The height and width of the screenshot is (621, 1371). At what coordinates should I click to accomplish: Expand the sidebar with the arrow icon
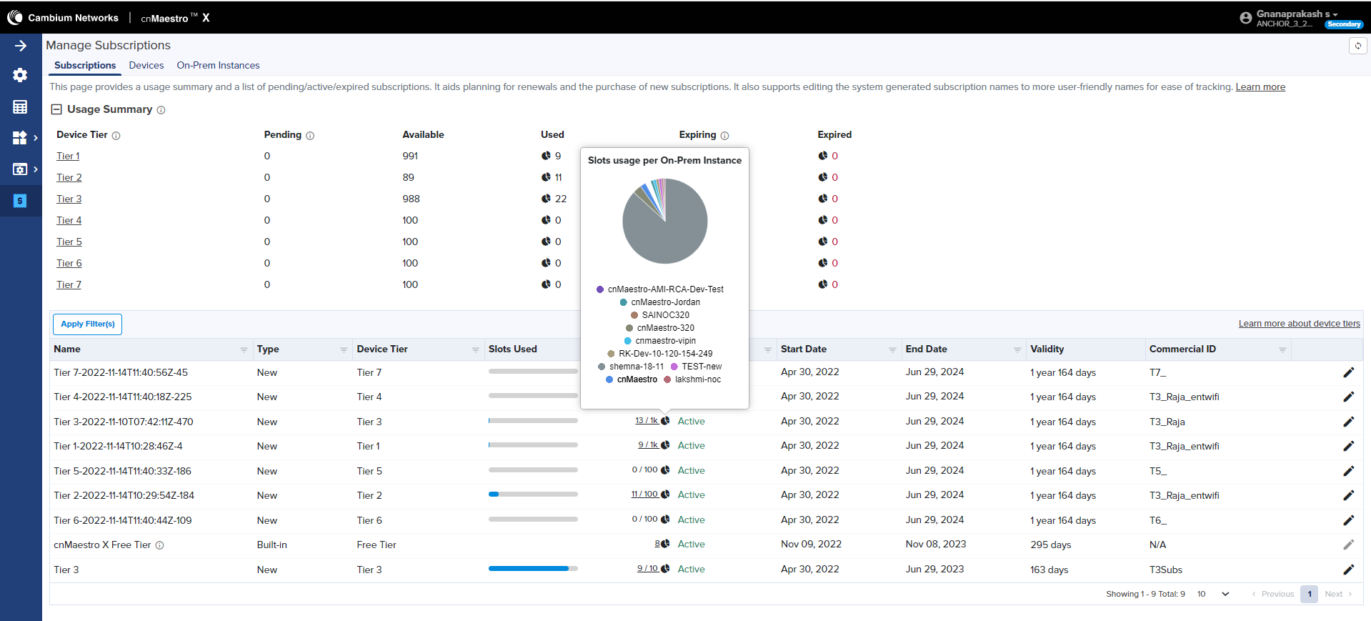[20, 46]
